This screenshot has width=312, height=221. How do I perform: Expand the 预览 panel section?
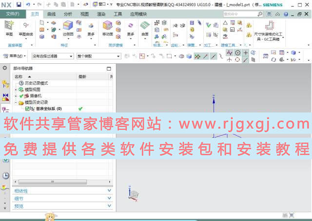coord(62,206)
